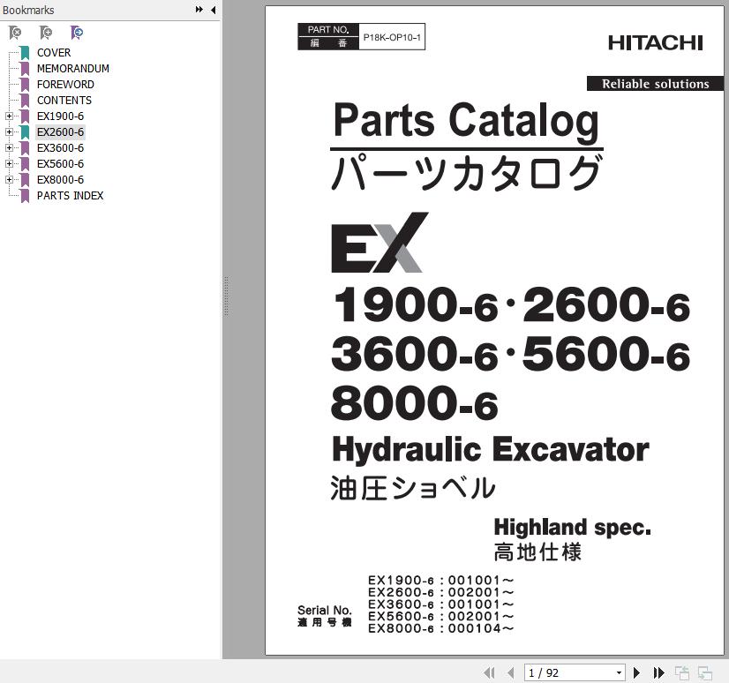Click the next view icon
729x683 pixels.
tap(704, 673)
